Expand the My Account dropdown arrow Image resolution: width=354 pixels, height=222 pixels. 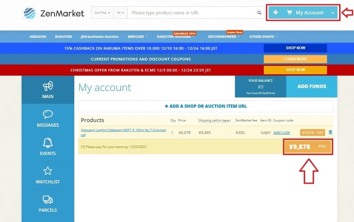(x=332, y=13)
